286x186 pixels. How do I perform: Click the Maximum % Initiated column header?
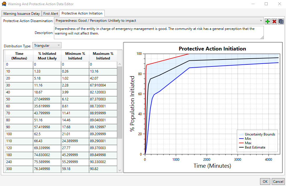click(x=103, y=56)
